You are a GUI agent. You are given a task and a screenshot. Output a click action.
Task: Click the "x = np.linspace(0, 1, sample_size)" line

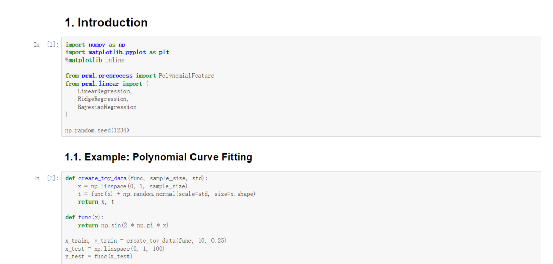tap(133, 186)
